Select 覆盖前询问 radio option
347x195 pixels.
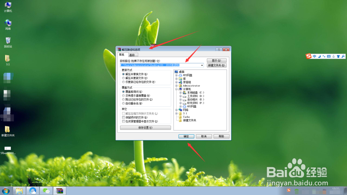(x=133, y=92)
